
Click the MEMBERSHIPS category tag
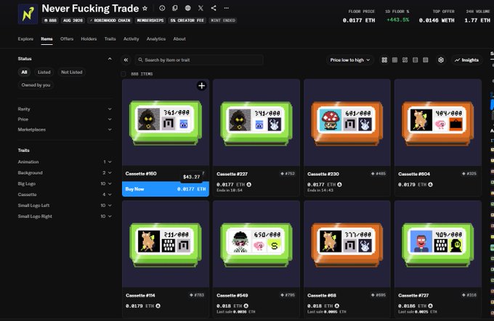pos(150,20)
